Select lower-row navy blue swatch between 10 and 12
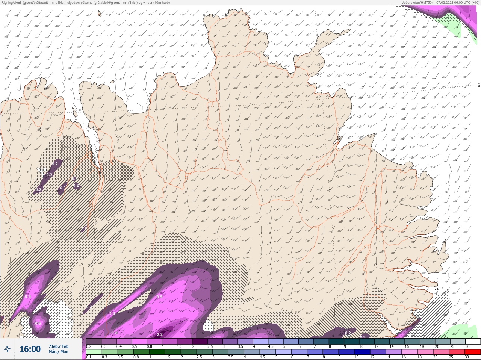 (x=362, y=352)
